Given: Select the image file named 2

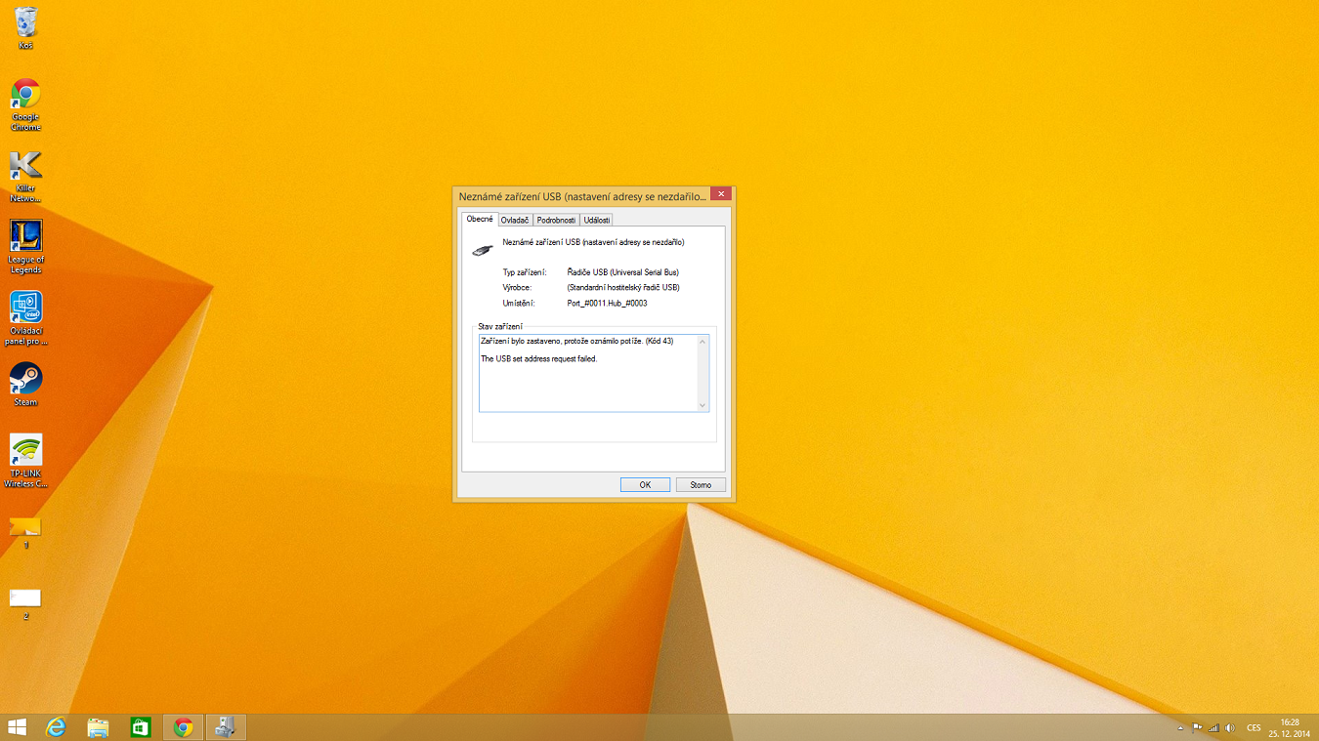Looking at the screenshot, I should (x=25, y=603).
